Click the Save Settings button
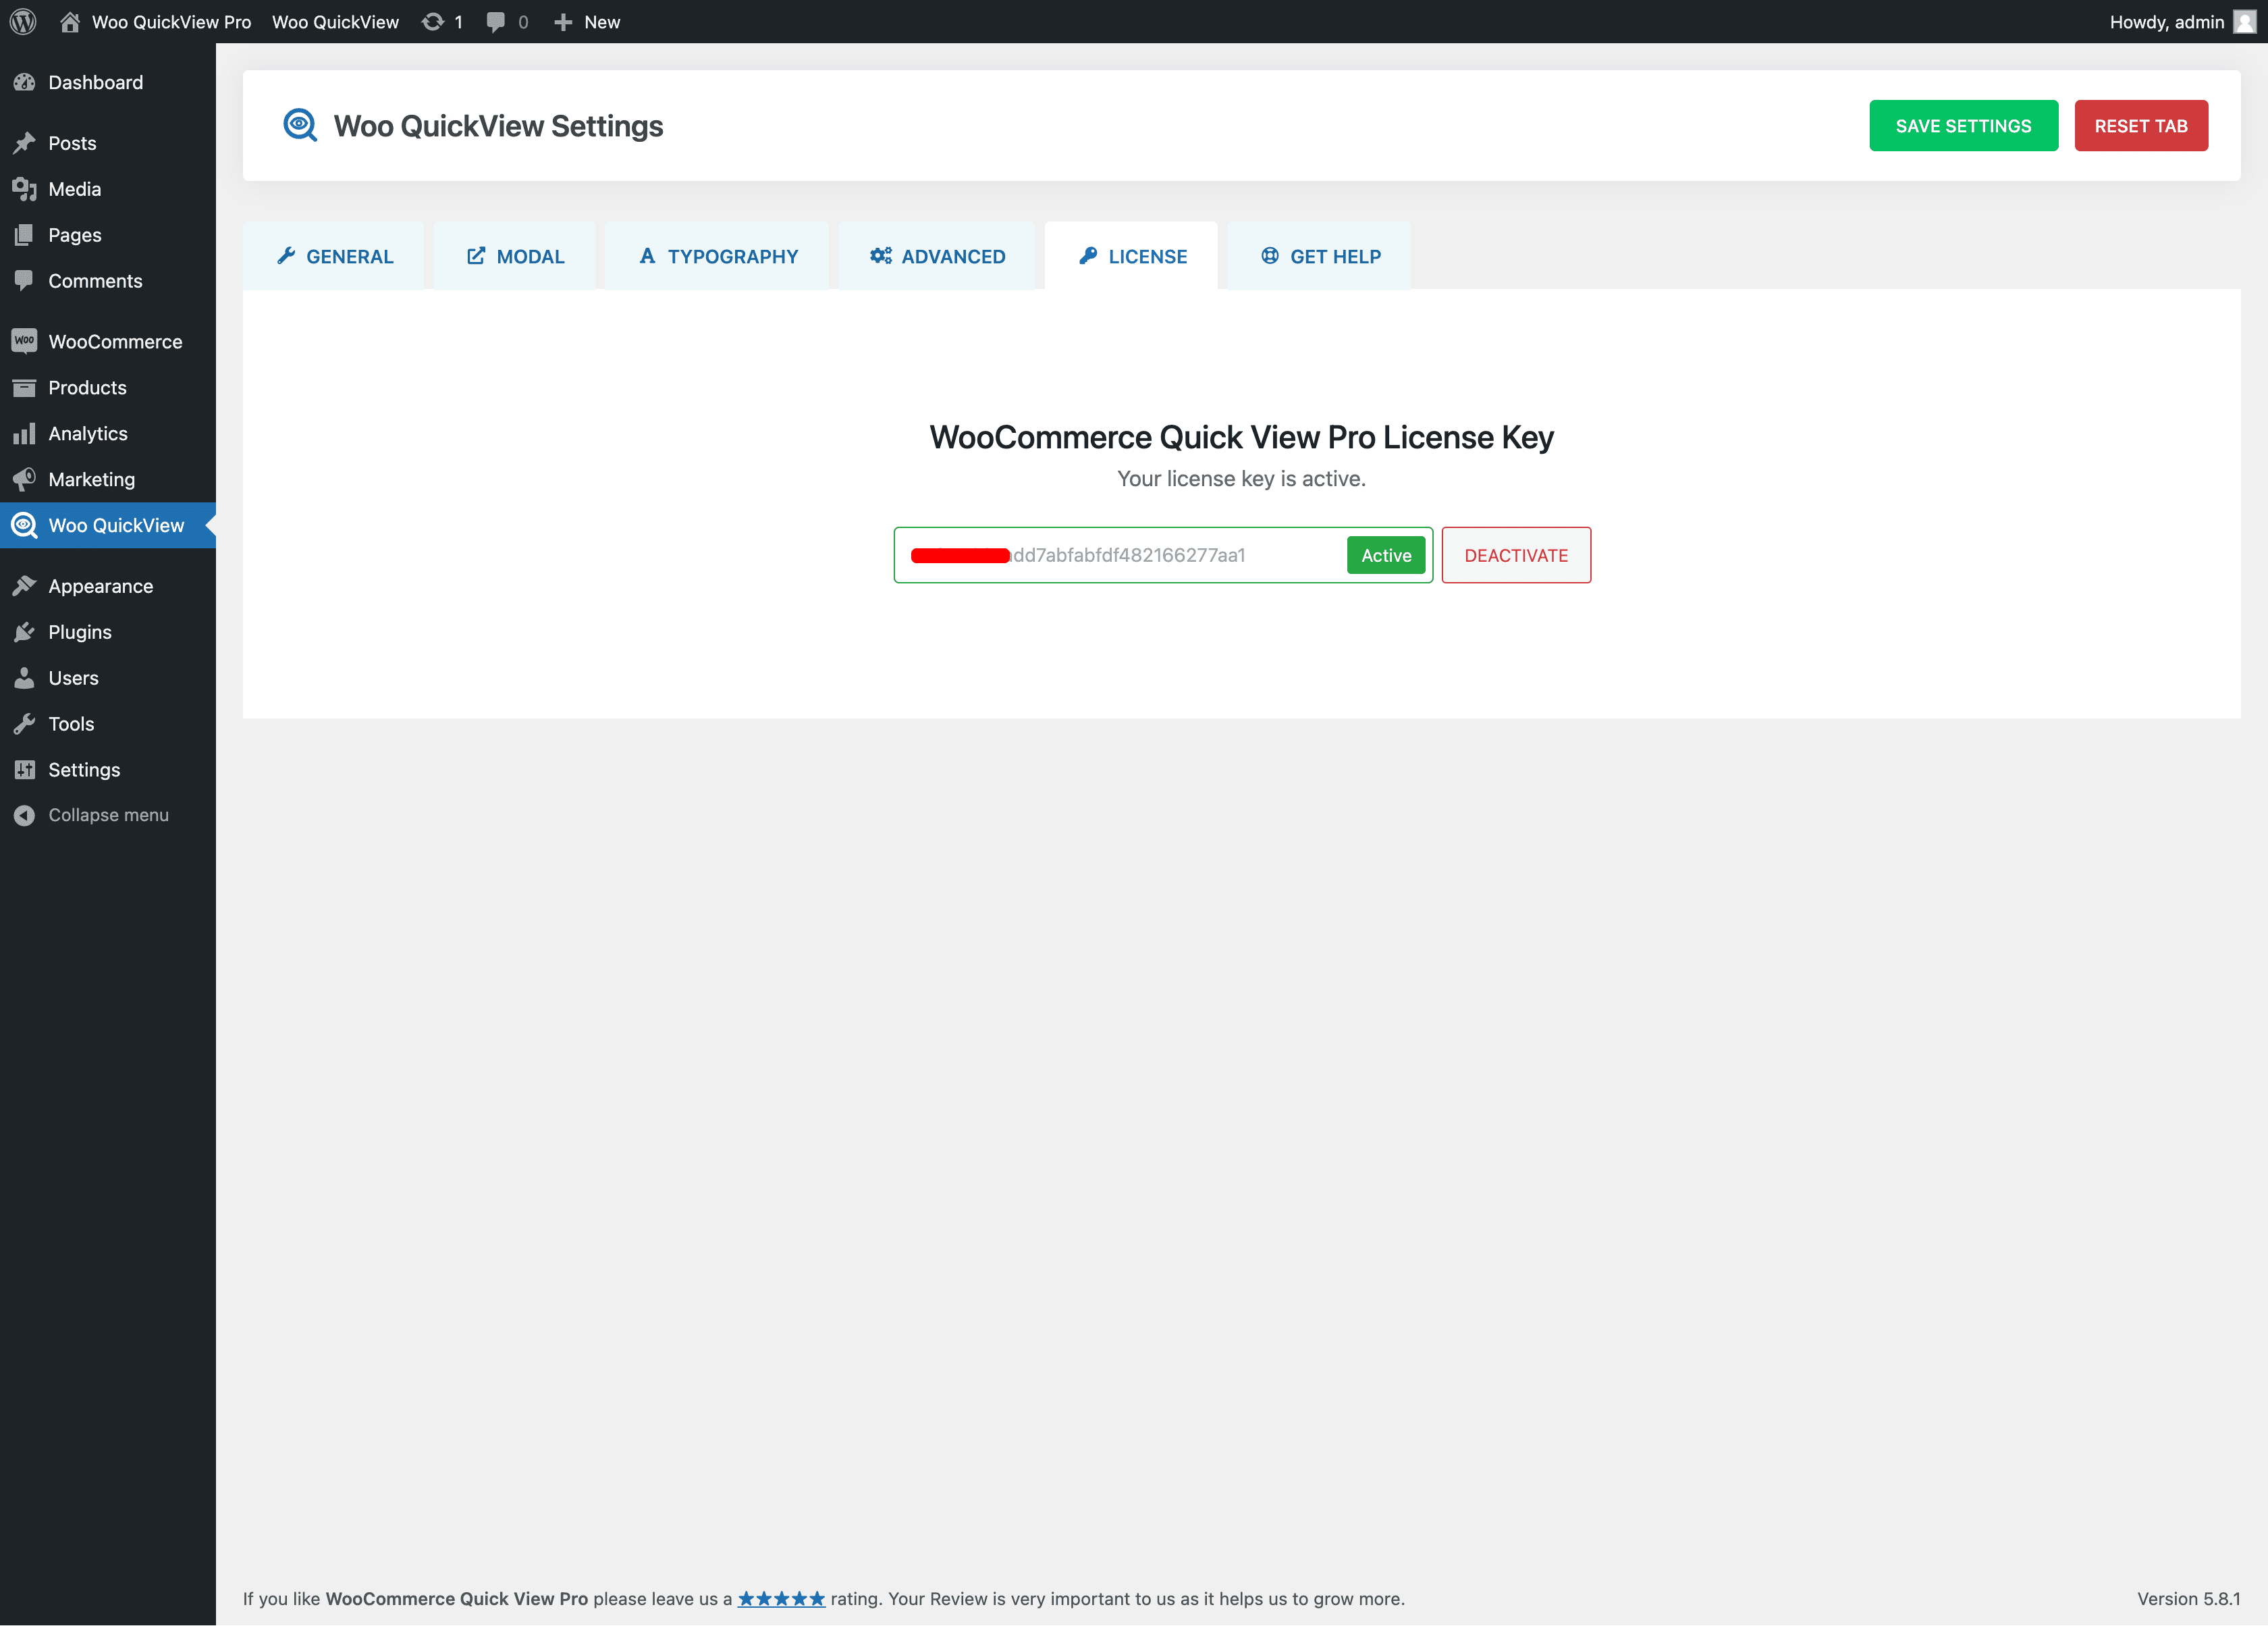The width and height of the screenshot is (2268, 1626). (1963, 126)
